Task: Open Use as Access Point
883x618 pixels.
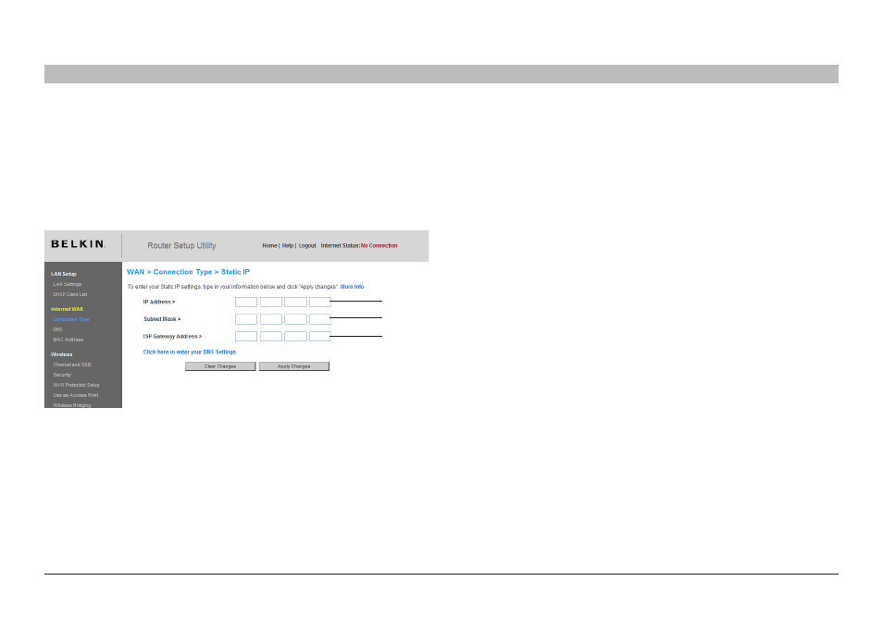Action: (76, 395)
